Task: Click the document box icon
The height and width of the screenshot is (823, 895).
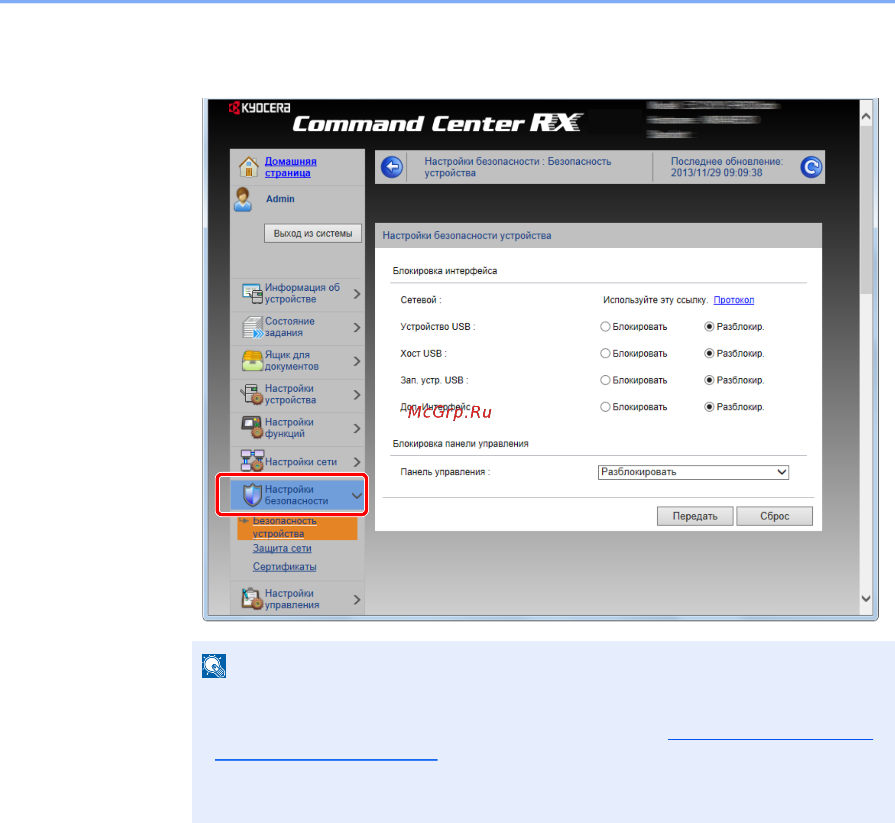Action: [x=253, y=361]
